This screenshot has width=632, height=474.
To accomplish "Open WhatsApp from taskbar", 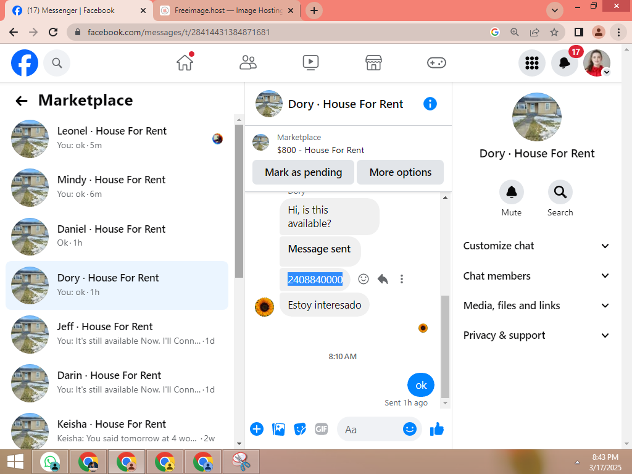I will [51, 462].
